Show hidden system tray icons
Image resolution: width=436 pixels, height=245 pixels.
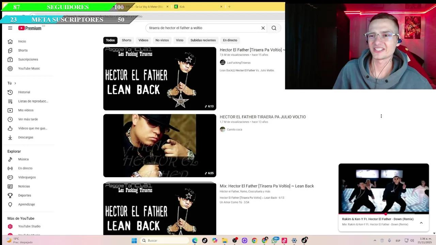[375, 241]
